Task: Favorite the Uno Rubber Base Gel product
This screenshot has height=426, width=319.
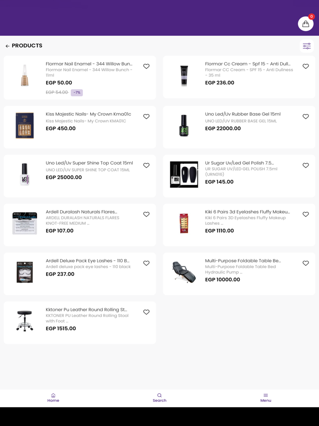Action: 306,116
